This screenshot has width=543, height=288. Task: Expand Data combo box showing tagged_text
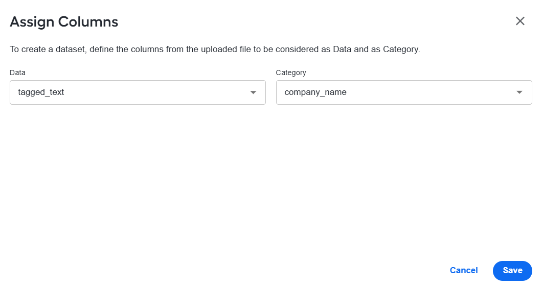point(138,92)
